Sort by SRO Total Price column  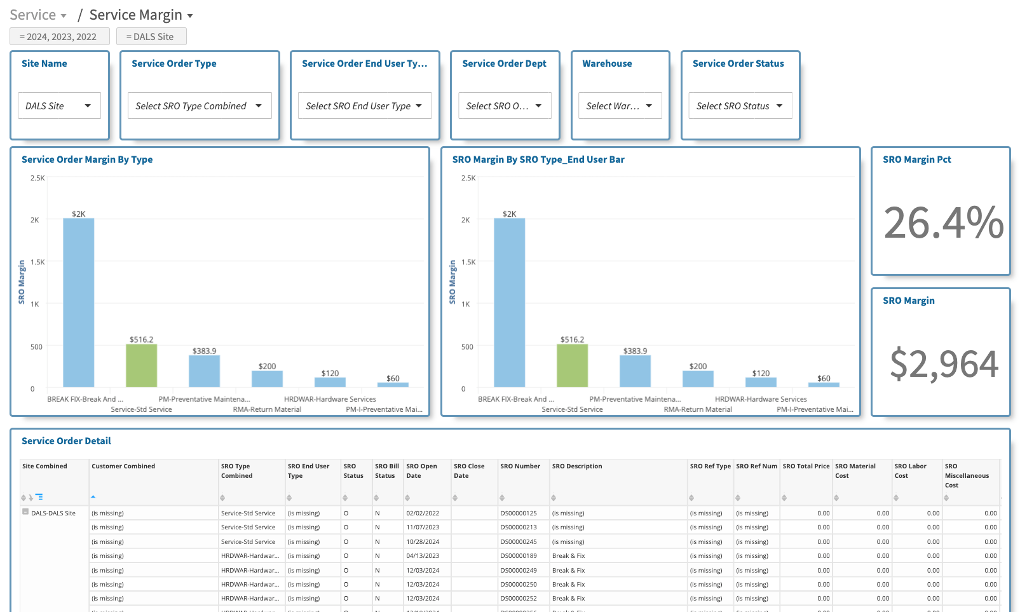(x=784, y=498)
